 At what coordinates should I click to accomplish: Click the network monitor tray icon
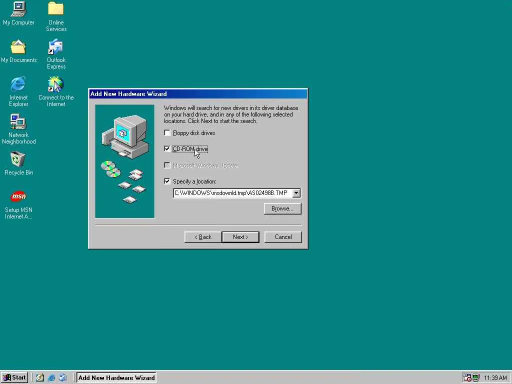(x=475, y=378)
